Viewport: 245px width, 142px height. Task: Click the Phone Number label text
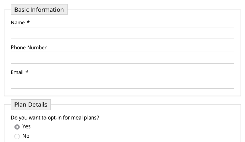click(x=29, y=48)
